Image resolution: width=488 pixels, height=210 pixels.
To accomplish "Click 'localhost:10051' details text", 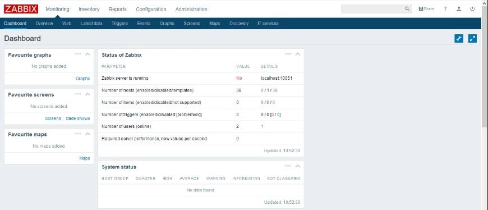I will pos(277,78).
